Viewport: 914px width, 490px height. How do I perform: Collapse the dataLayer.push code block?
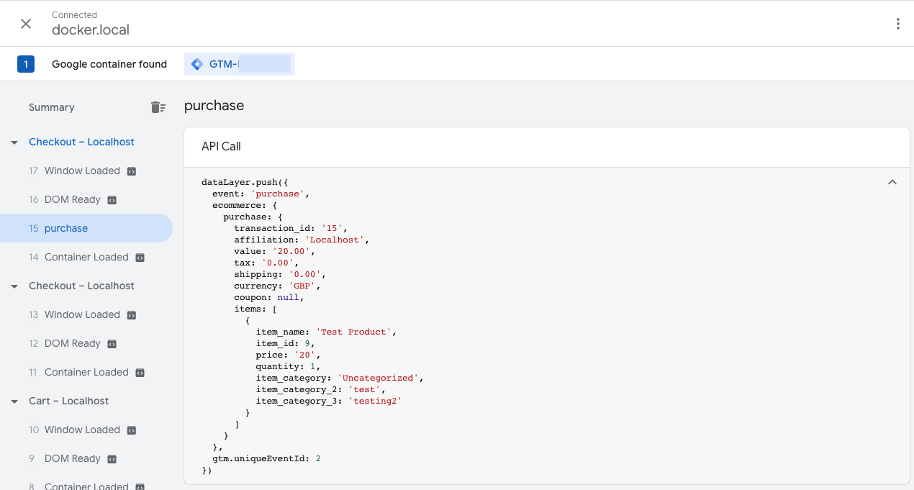(x=892, y=181)
